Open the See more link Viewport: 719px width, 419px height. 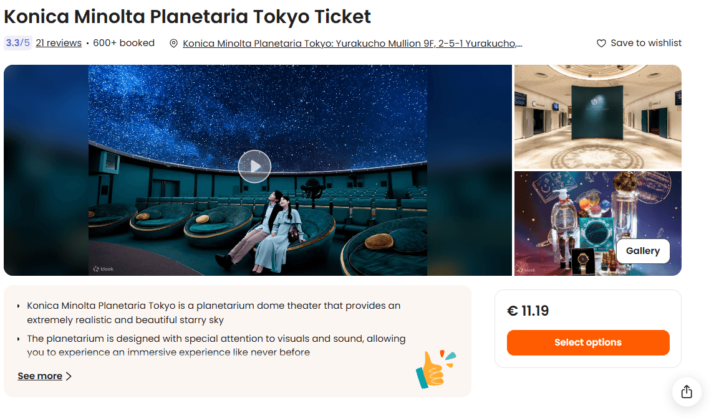40,376
